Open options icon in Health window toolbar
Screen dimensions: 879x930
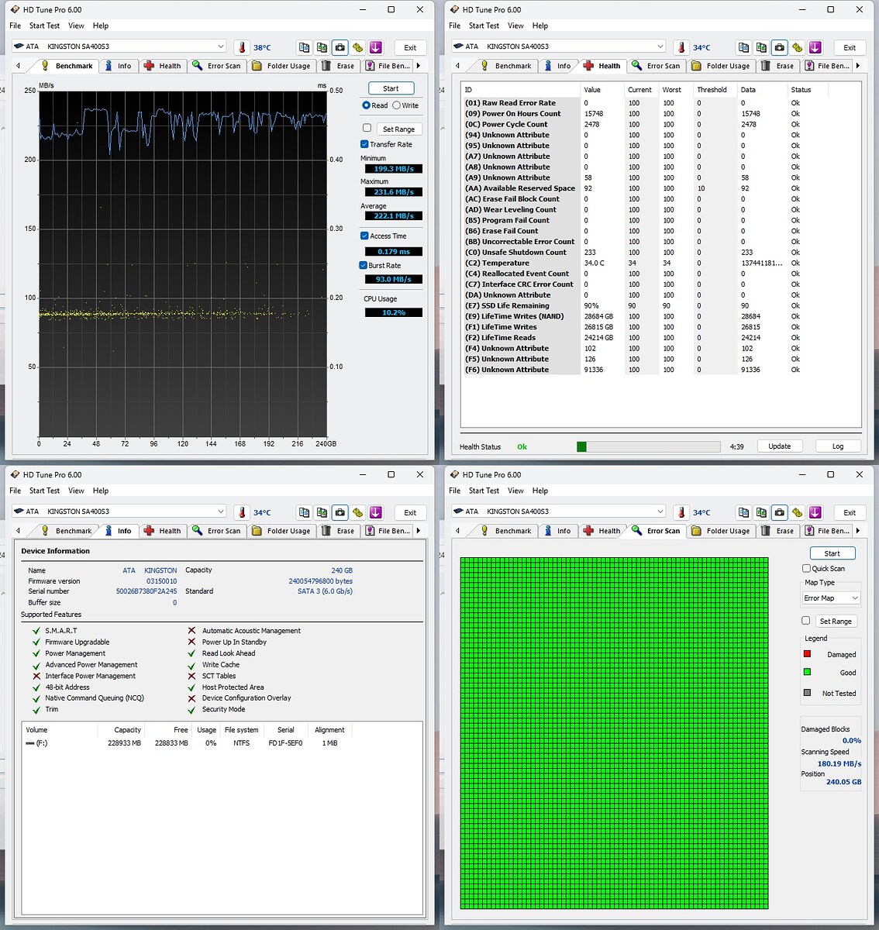(797, 47)
